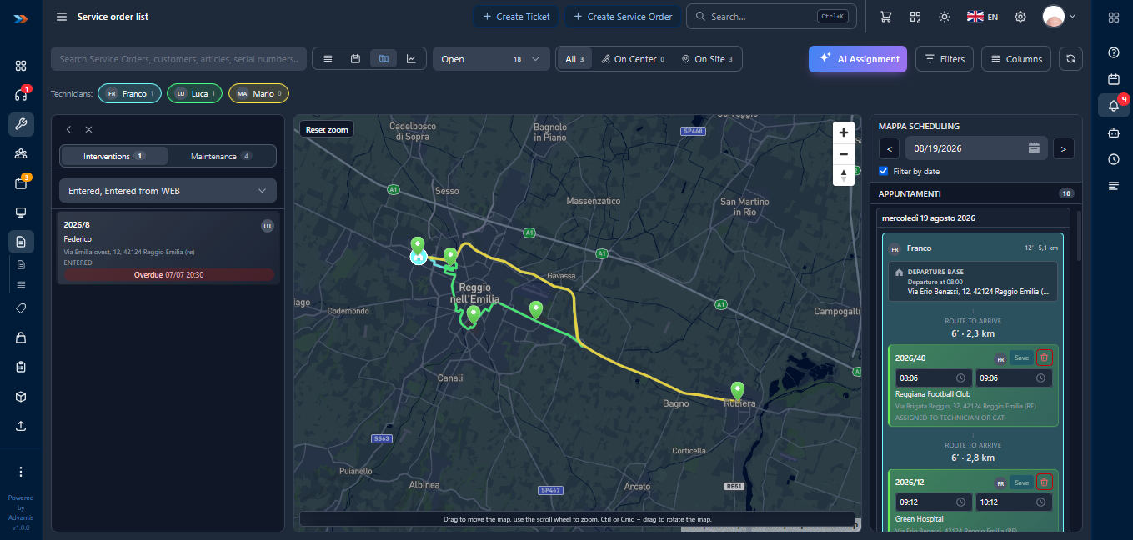This screenshot has width=1133, height=540.
Task: Open the EN language selector
Action: pos(982,17)
